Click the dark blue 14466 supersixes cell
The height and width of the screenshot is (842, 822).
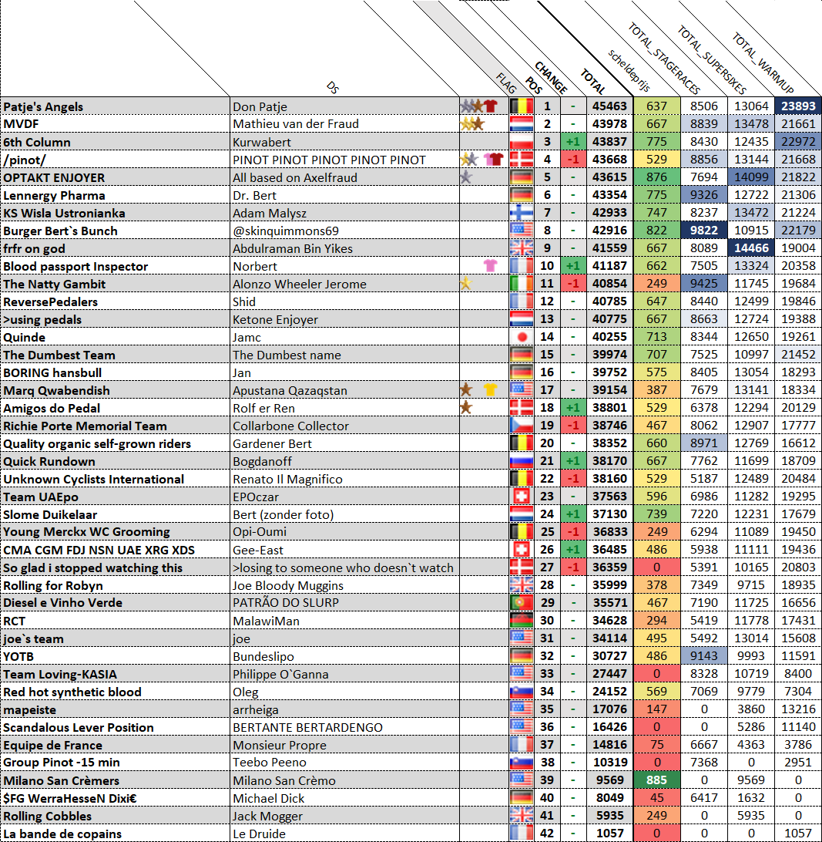point(751,248)
